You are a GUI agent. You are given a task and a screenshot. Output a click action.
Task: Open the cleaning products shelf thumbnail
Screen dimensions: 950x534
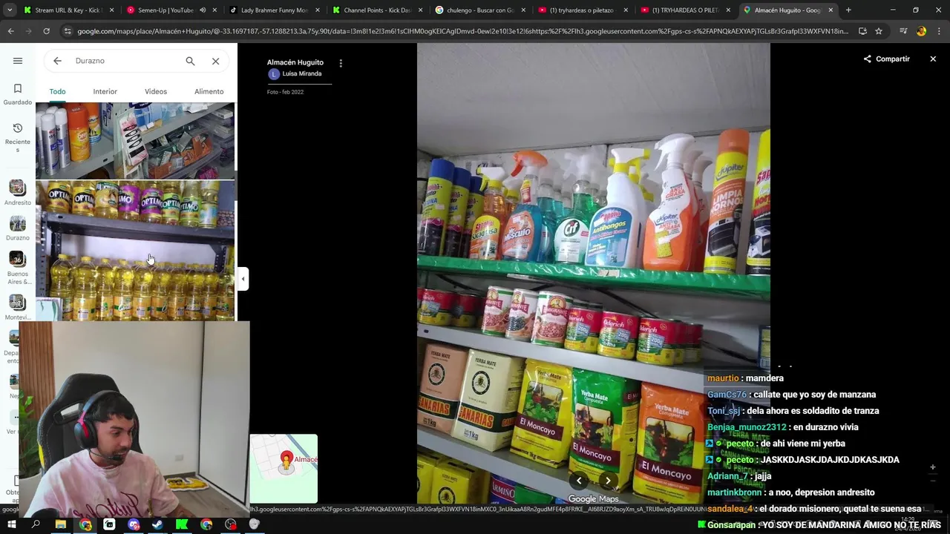coord(135,140)
